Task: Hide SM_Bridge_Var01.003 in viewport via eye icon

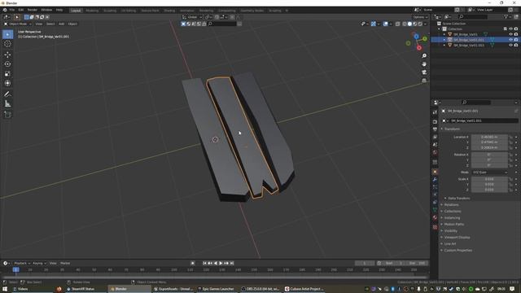Action: click(510, 45)
